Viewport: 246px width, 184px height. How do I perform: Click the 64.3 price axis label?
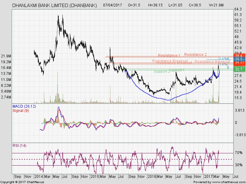point(238,9)
